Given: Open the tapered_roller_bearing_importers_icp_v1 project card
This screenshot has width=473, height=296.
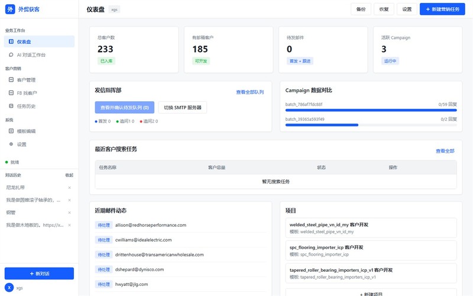Looking at the screenshot, I should (x=371, y=273).
